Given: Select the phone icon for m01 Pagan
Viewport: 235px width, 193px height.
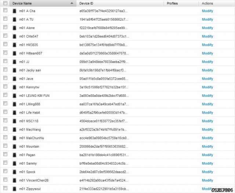Looking at the screenshot, I should pos(14,155).
